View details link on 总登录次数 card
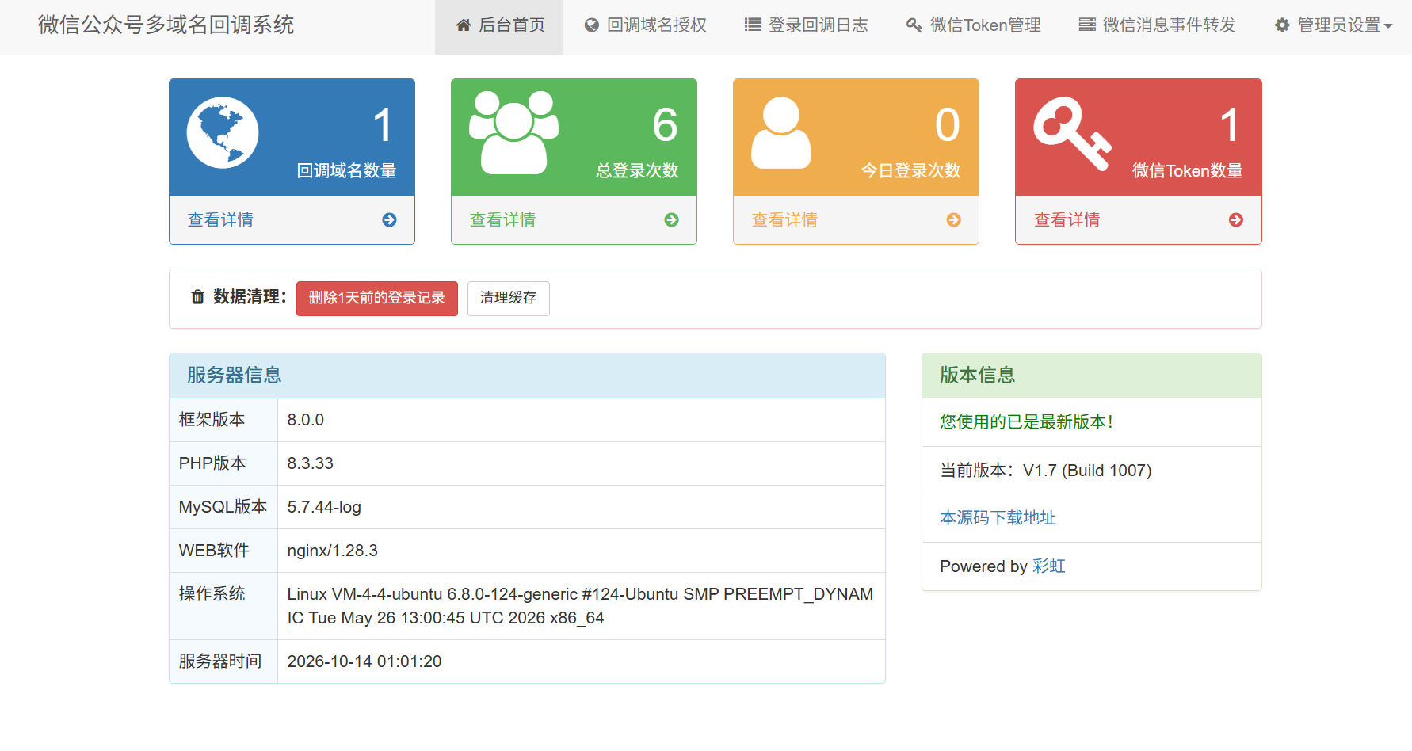This screenshot has width=1412, height=751. [x=502, y=220]
